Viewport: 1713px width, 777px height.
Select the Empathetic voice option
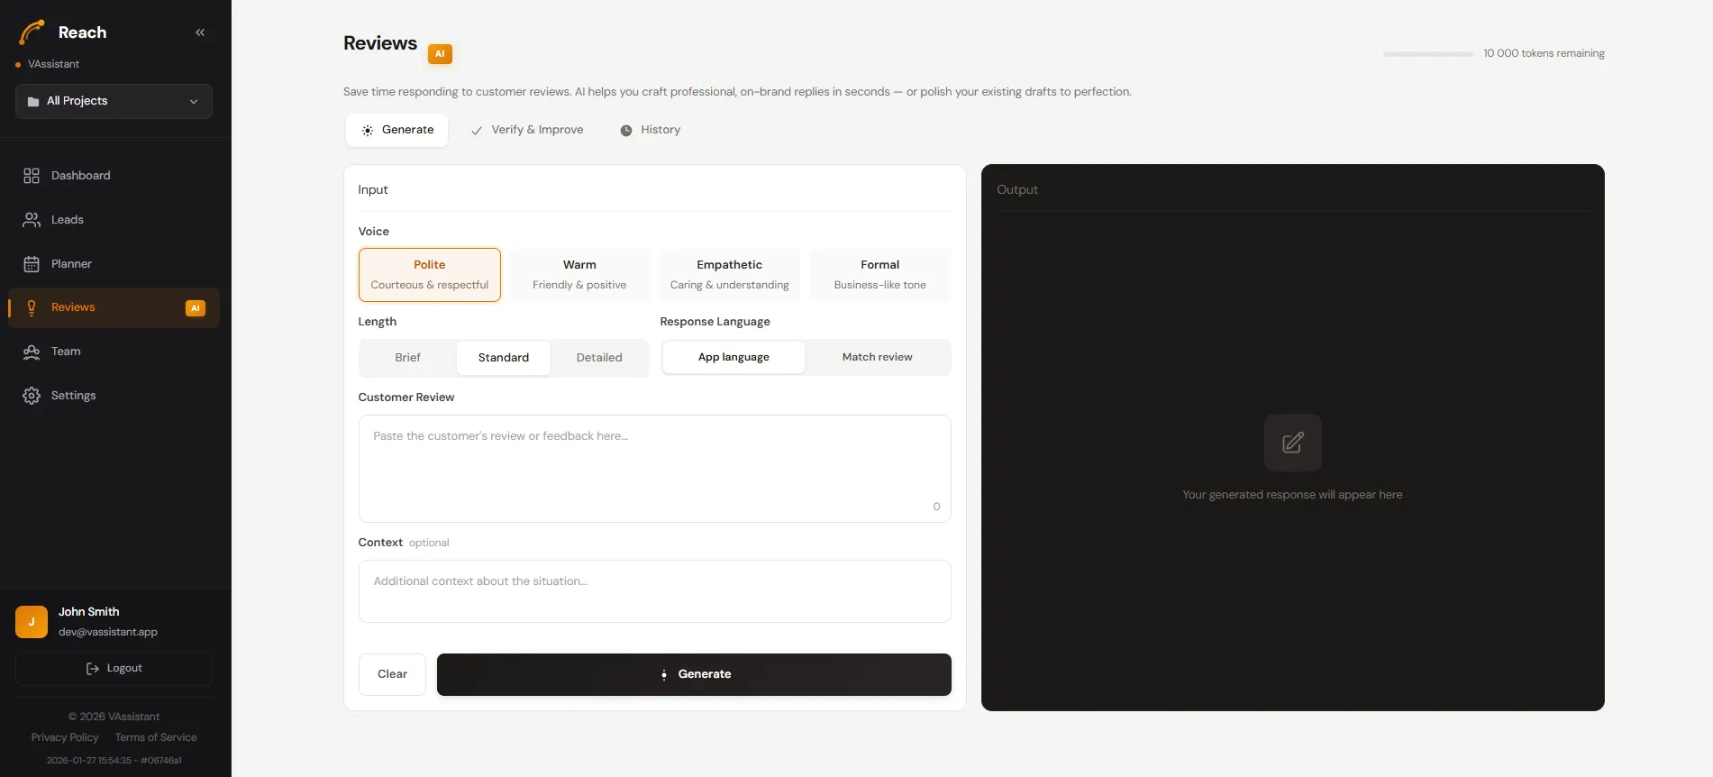tap(730, 275)
